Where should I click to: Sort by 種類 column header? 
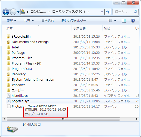point(118,29)
